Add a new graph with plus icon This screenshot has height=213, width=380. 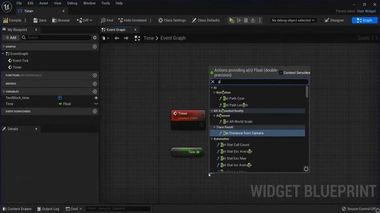tap(95, 47)
